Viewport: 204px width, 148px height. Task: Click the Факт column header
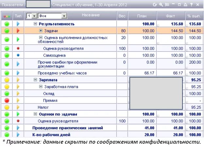point(170,16)
